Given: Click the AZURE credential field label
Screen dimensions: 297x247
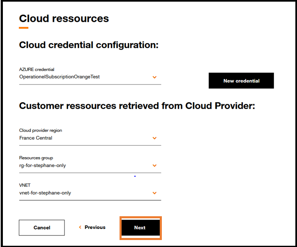Looking at the screenshot, I should [37, 69].
